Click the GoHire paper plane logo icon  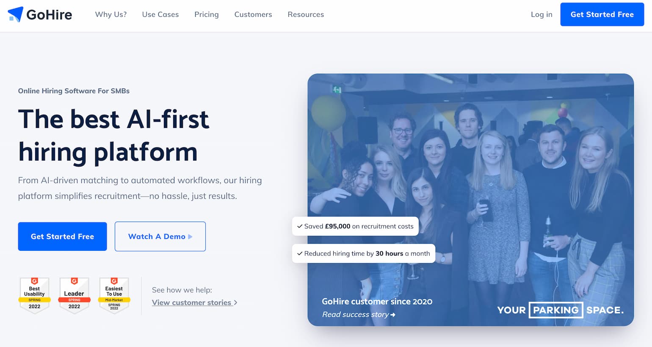tap(16, 14)
